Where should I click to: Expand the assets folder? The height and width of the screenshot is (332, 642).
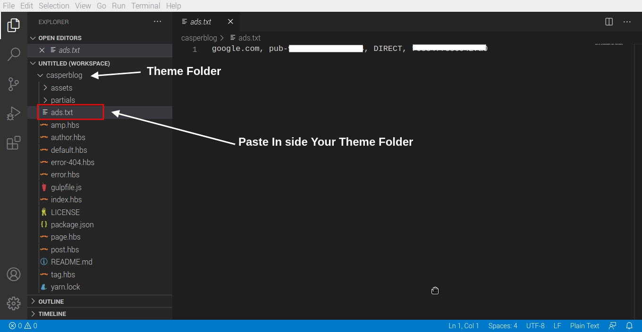[x=61, y=88]
